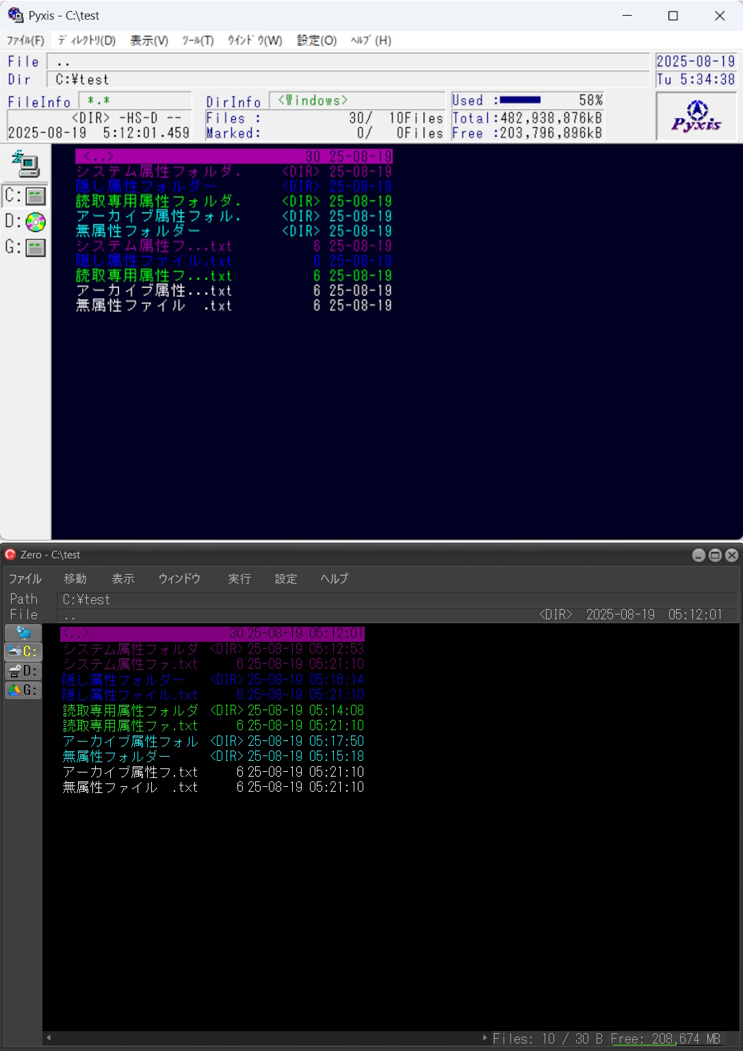Select 無属性ファイル .txt in Pyxis list

click(x=153, y=306)
